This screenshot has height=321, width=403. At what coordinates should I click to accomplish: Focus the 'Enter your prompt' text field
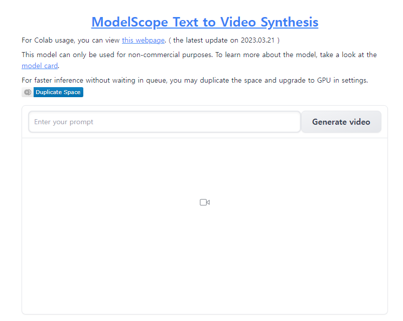165,122
